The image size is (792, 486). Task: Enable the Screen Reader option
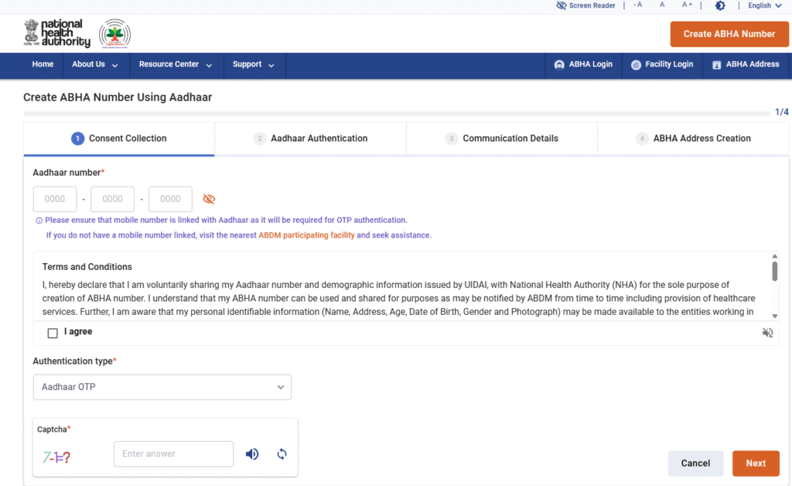pyautogui.click(x=585, y=5)
